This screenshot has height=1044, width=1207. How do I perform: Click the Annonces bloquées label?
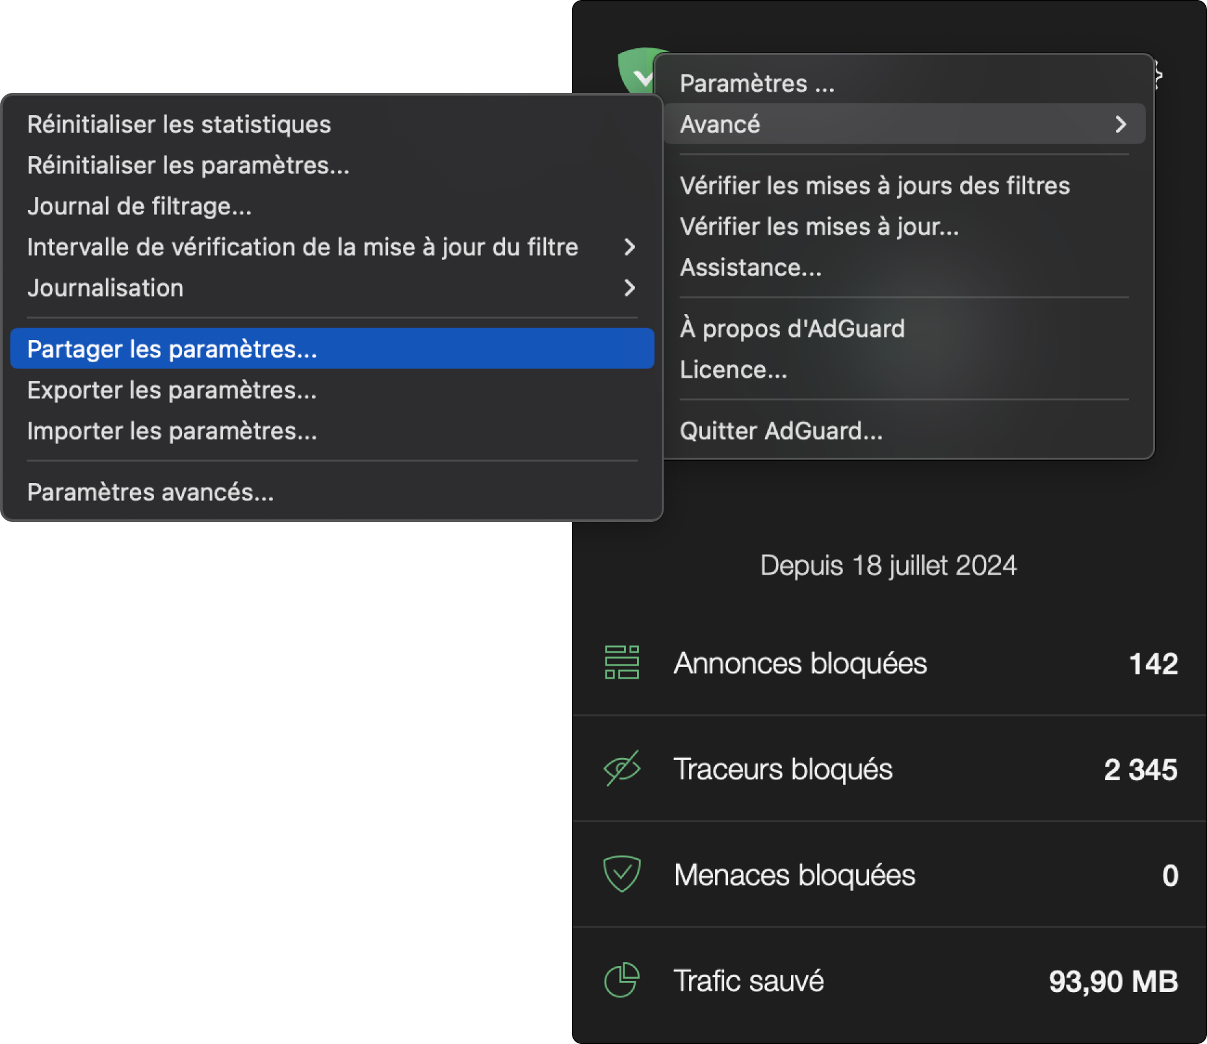coord(800,663)
